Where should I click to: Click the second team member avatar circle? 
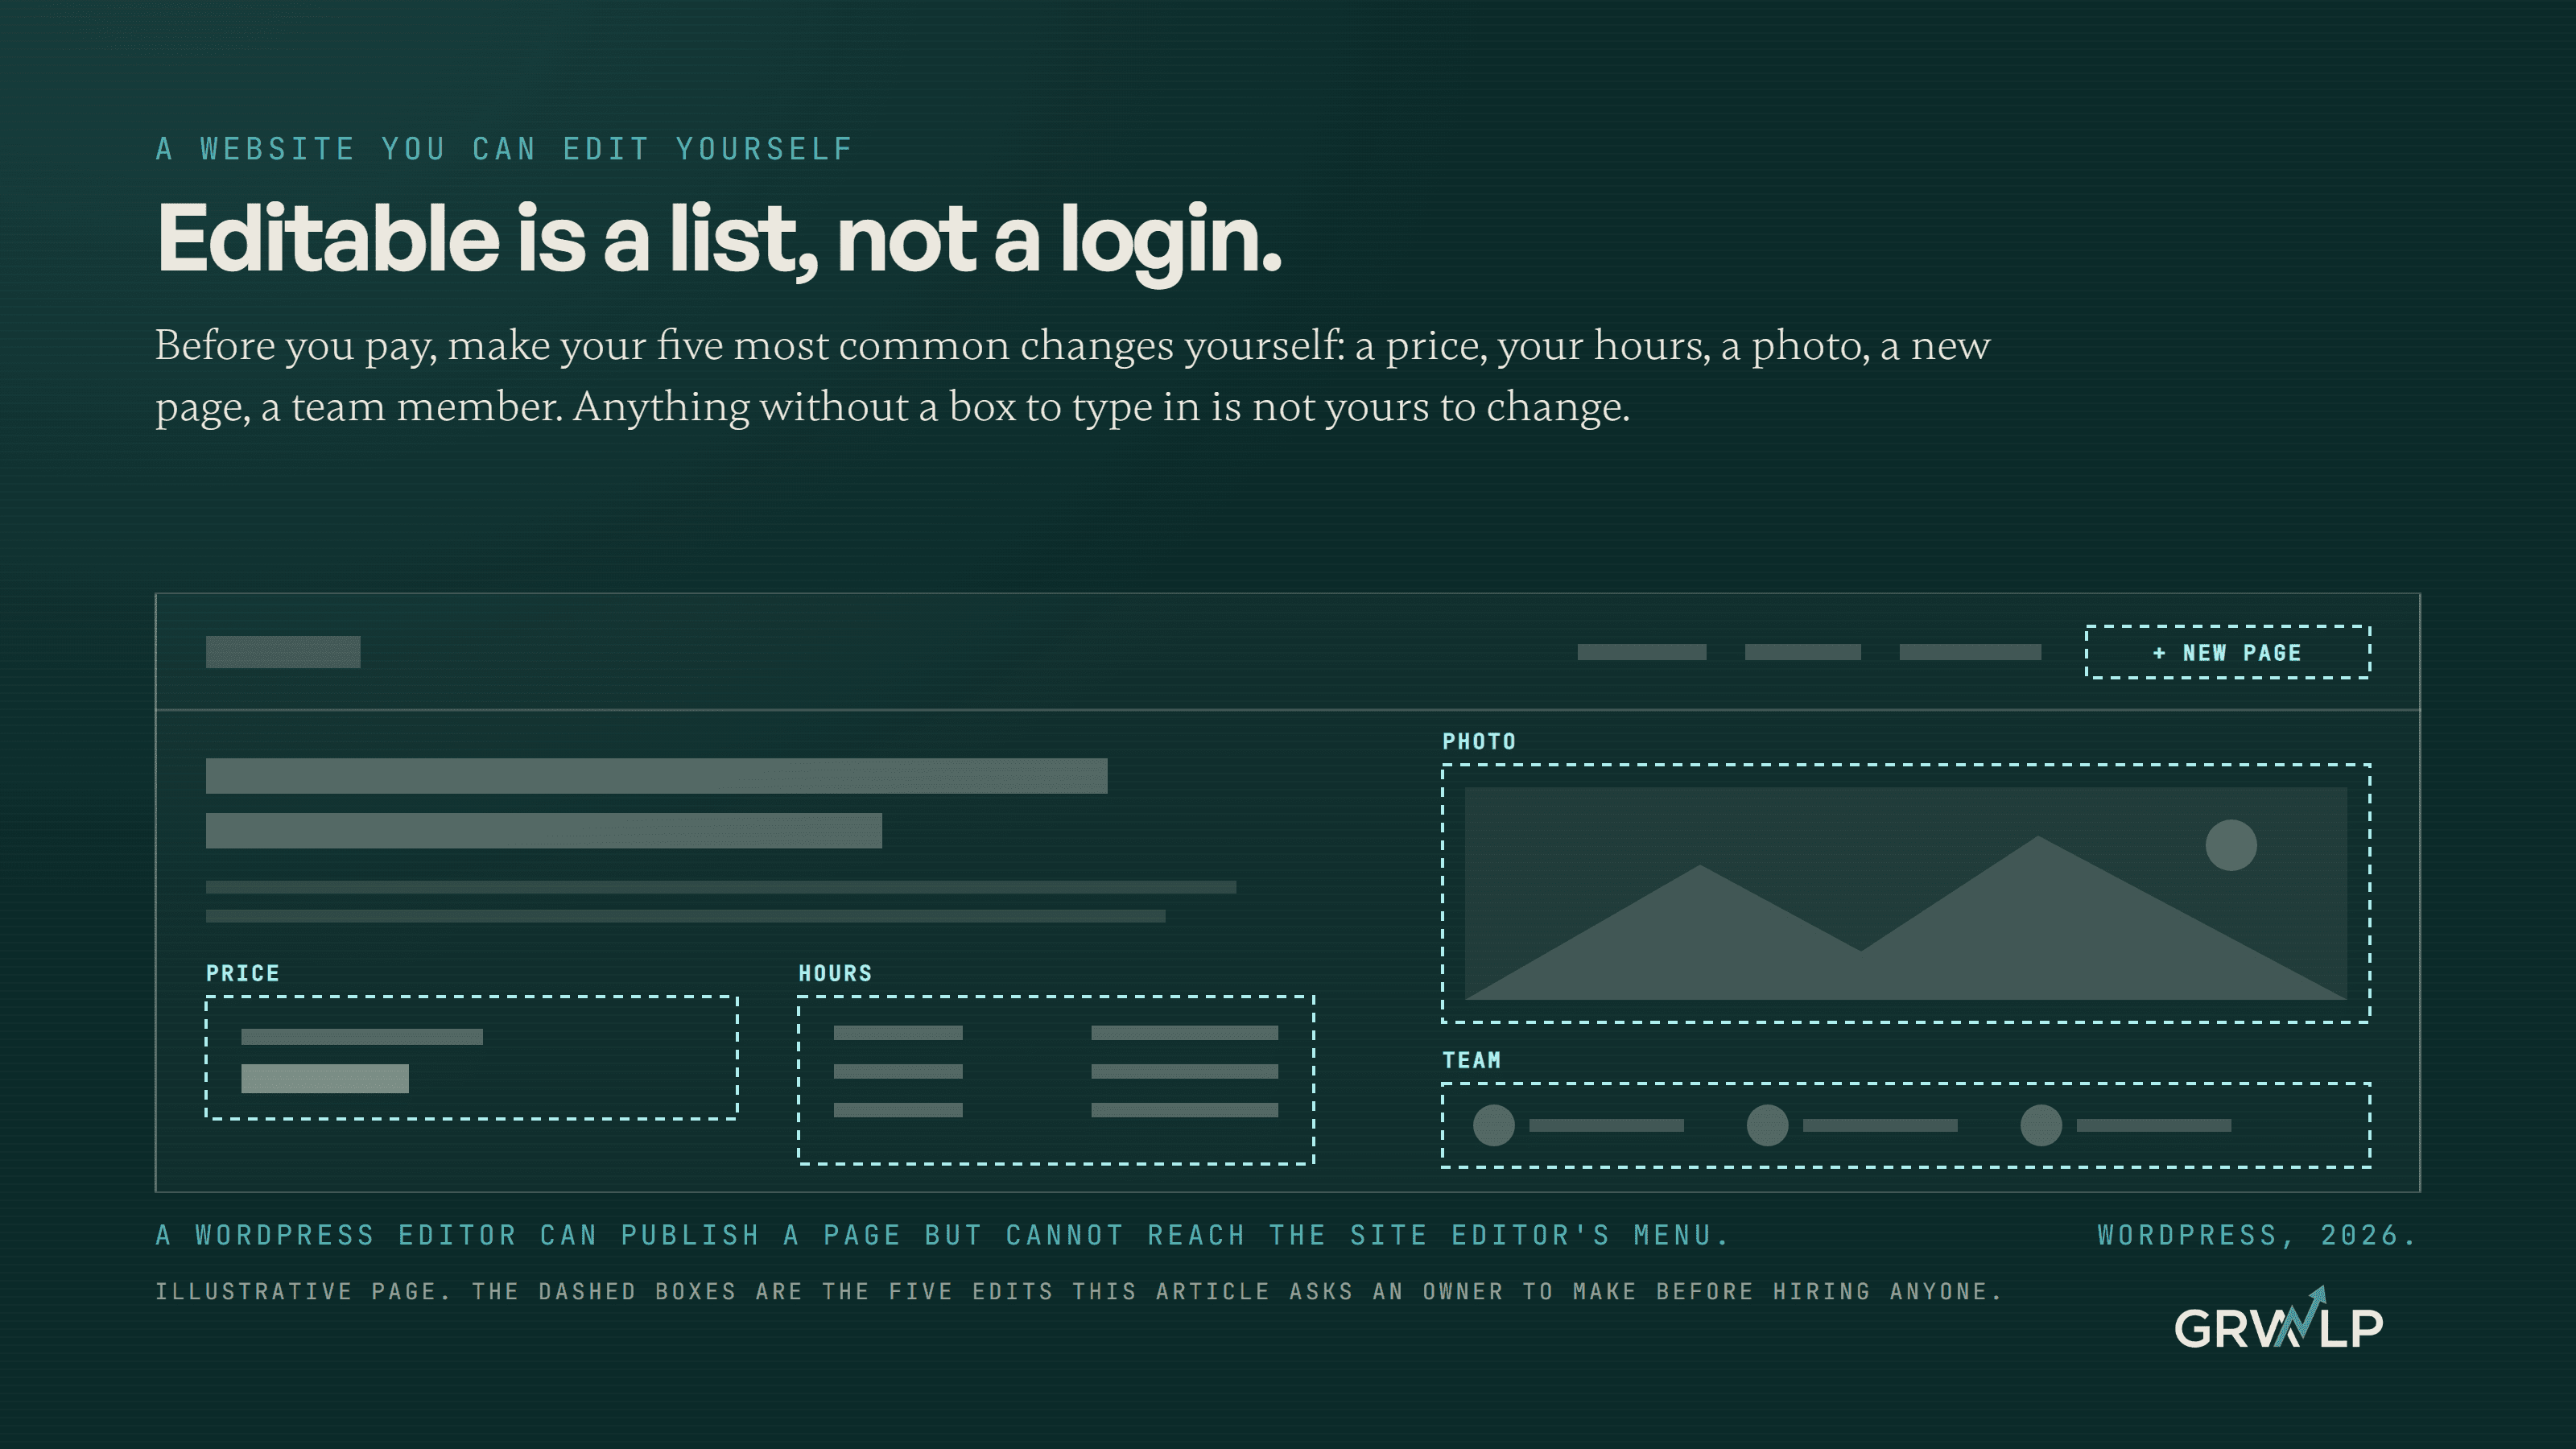coord(1767,1125)
